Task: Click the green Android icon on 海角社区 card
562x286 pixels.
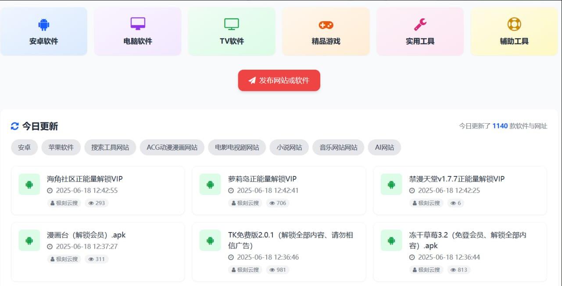Action: click(x=29, y=184)
